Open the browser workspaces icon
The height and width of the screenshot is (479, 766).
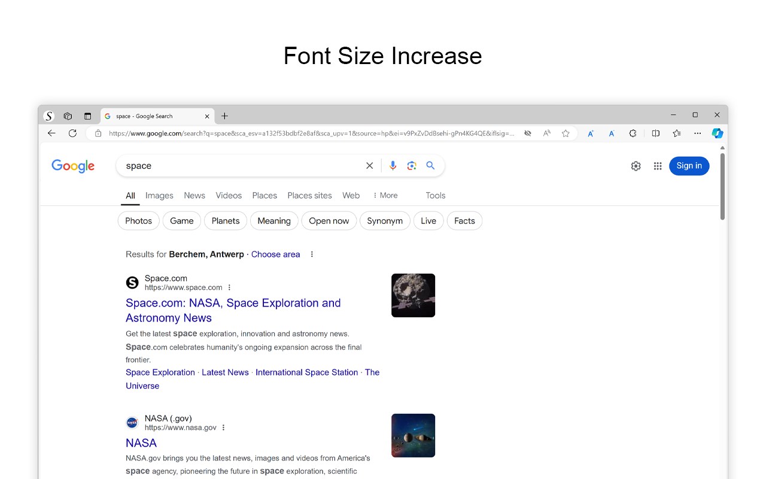tap(68, 116)
